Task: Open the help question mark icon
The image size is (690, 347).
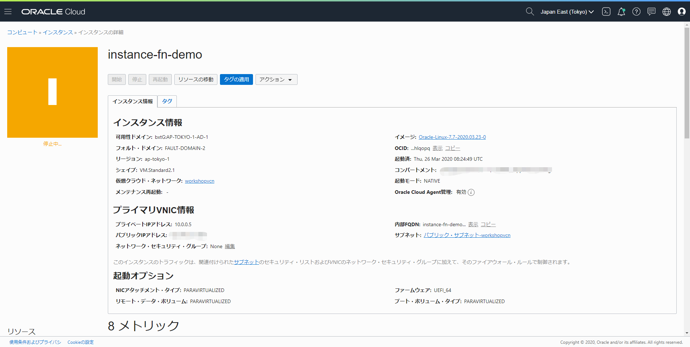Action: (x=636, y=12)
